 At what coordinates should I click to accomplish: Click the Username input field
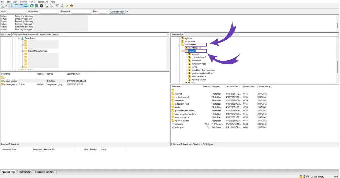49,12
